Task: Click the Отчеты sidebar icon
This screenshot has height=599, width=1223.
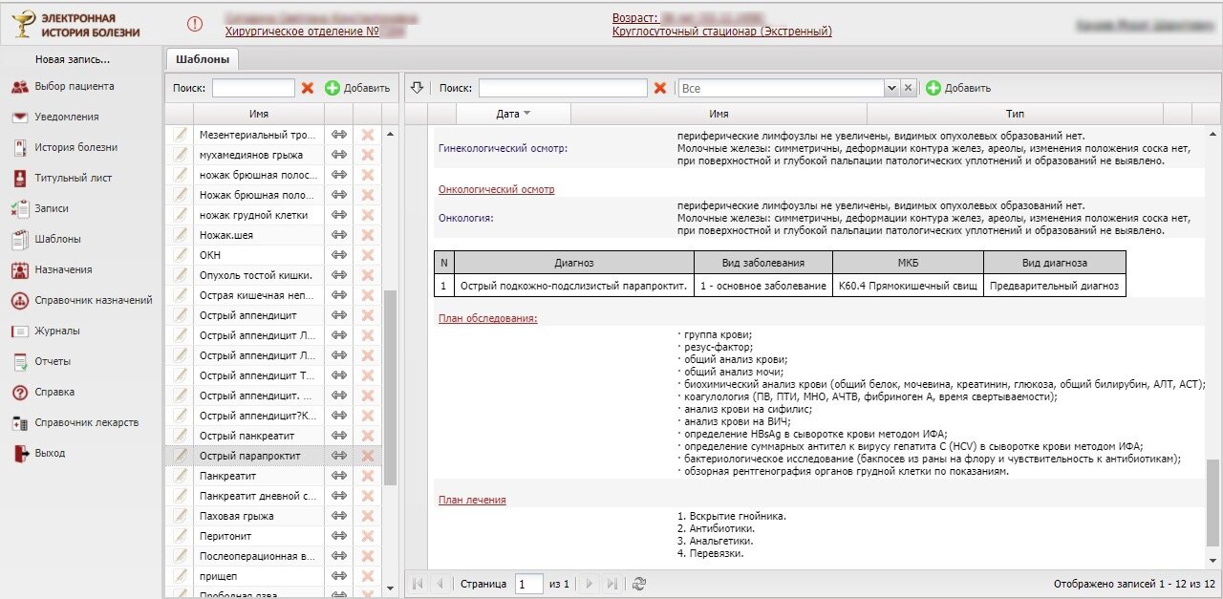Action: tap(19, 361)
